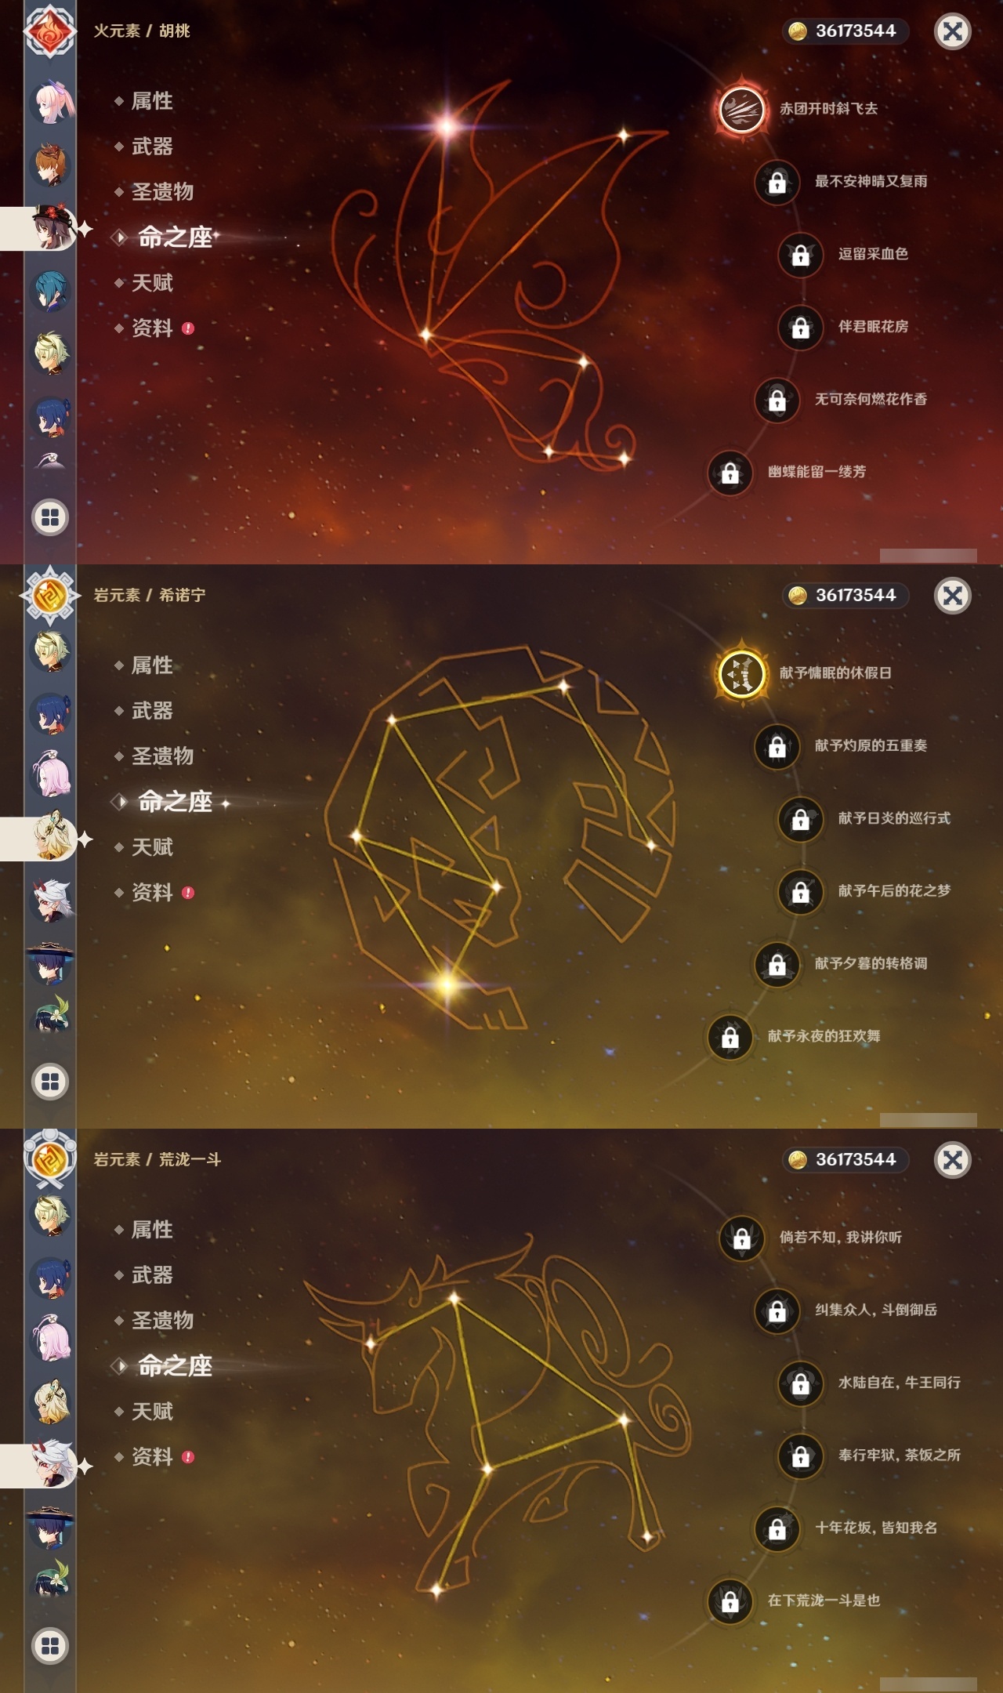Click glowing star node on Hu Tao constellation
This screenshot has height=1693, width=1003.
click(x=447, y=125)
